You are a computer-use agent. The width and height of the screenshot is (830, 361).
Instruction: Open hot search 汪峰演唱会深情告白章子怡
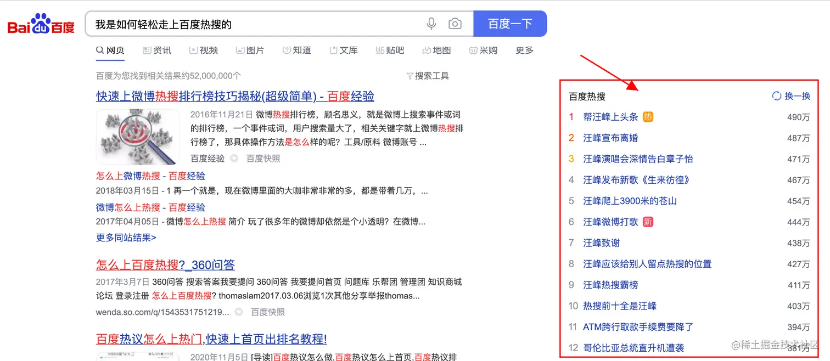(638, 159)
